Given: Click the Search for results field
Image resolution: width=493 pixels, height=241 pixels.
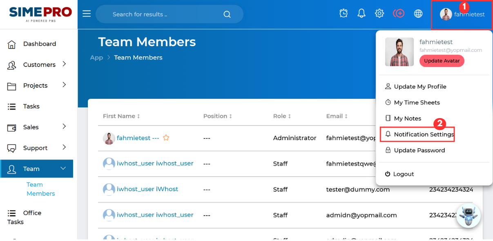Looking at the screenshot, I should [x=170, y=14].
